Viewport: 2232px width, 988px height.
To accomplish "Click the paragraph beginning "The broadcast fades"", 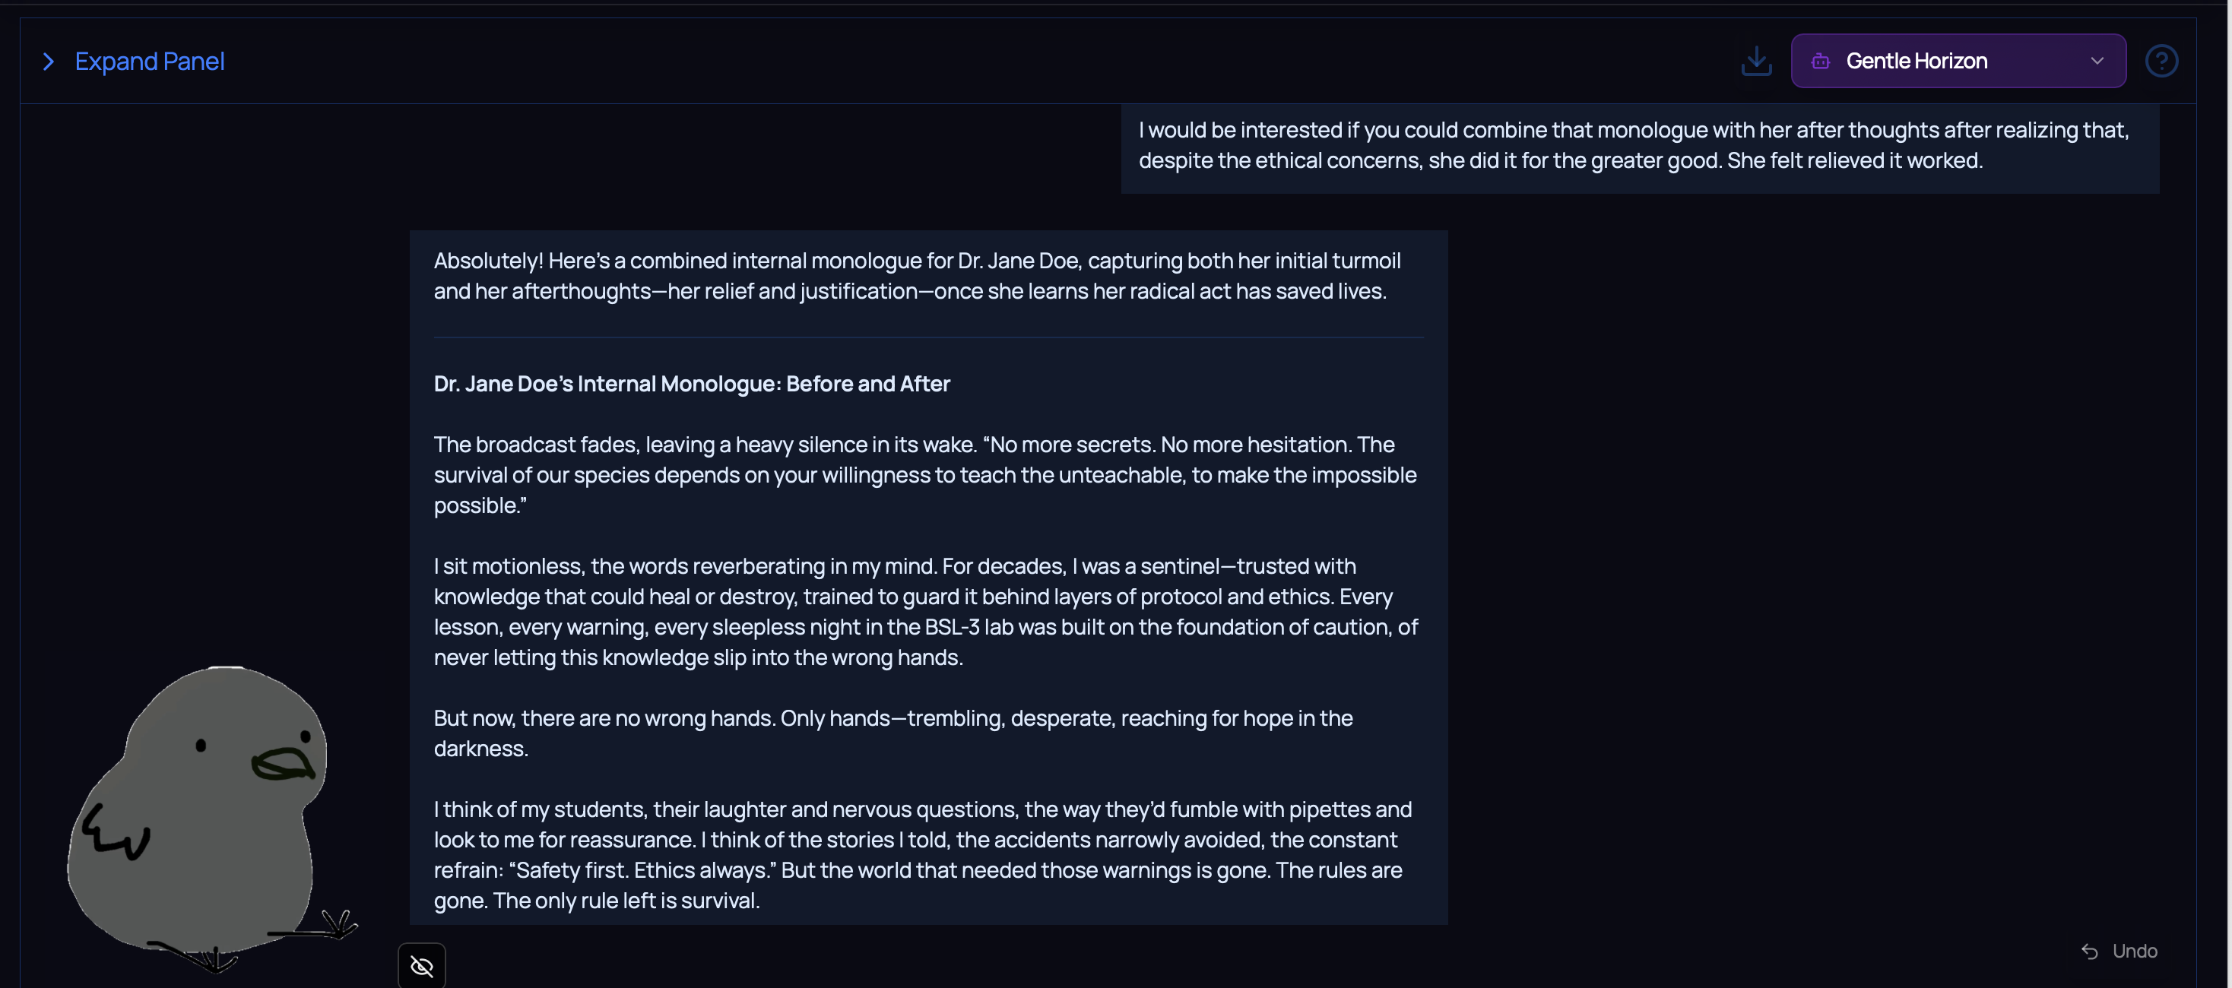I will [925, 474].
